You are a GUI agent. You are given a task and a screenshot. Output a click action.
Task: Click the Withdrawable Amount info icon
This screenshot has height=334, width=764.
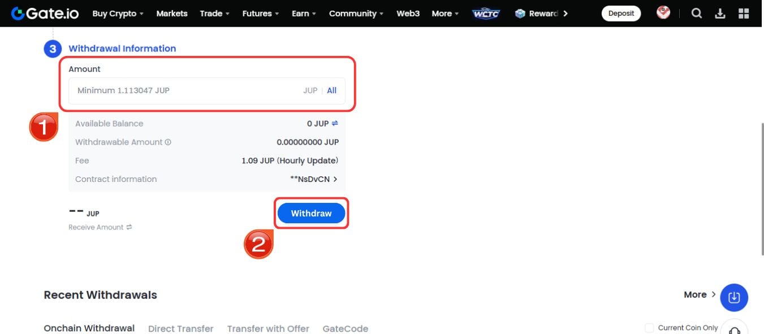tap(168, 142)
